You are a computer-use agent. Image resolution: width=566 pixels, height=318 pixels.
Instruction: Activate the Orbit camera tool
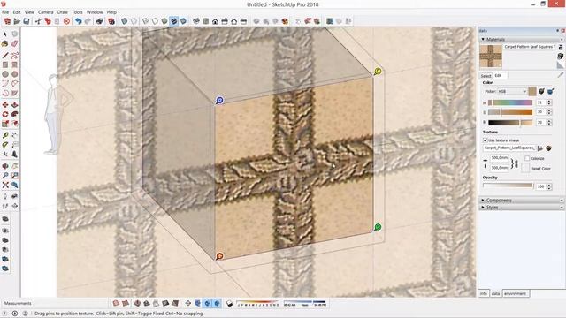click(x=5, y=166)
